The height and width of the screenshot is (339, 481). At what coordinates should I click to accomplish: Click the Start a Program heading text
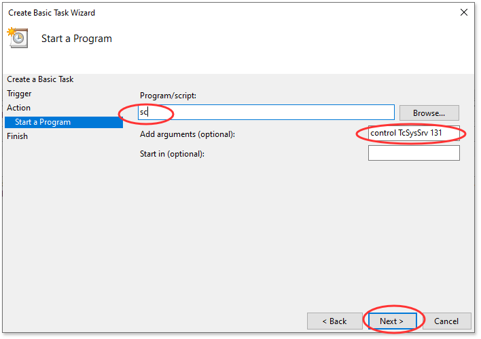coord(77,39)
